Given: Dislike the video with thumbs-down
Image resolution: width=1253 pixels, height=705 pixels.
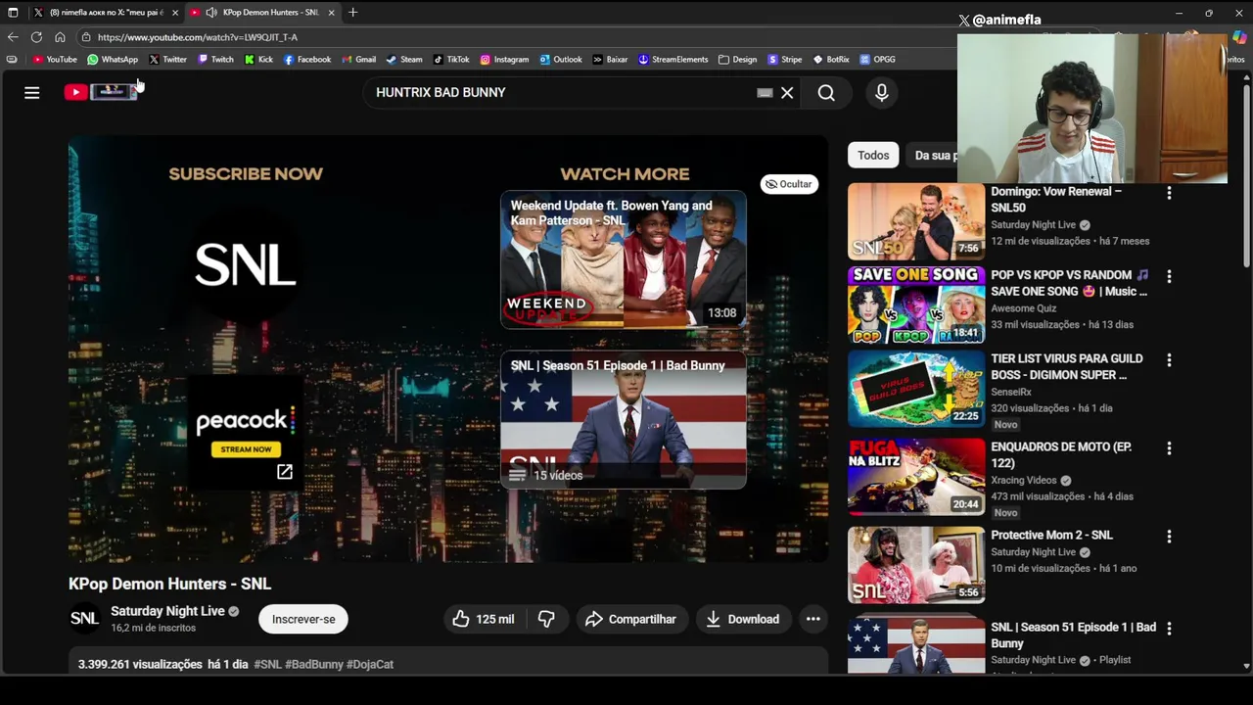Looking at the screenshot, I should pyautogui.click(x=546, y=619).
